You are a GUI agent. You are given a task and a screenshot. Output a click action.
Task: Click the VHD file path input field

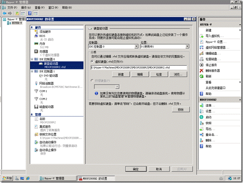tap(139, 68)
